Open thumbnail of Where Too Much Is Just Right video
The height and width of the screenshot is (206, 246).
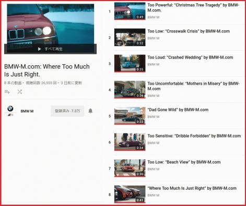point(130,194)
